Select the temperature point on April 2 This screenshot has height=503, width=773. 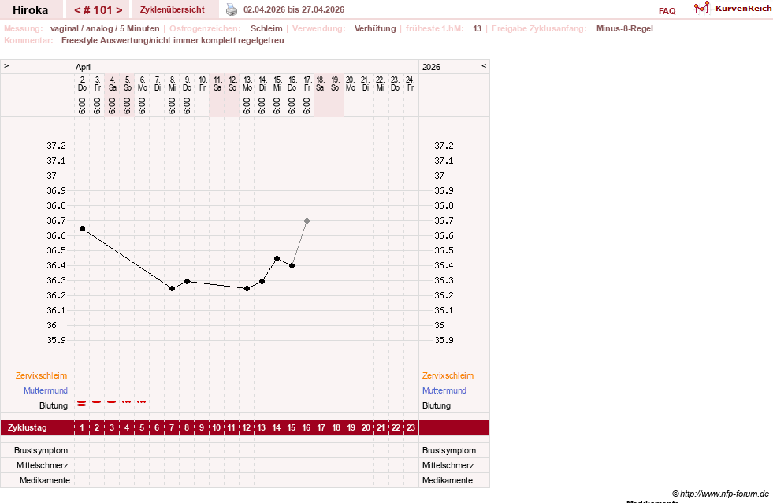point(82,228)
